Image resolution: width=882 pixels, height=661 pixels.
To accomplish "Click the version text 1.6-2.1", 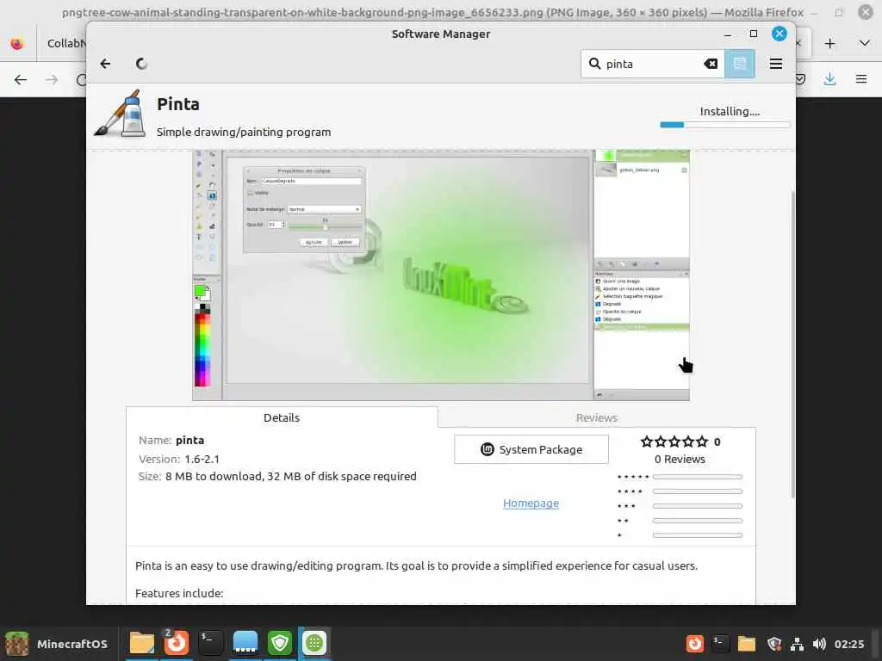I will pos(202,460).
